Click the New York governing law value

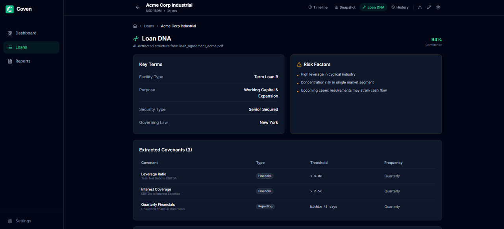tap(269, 123)
